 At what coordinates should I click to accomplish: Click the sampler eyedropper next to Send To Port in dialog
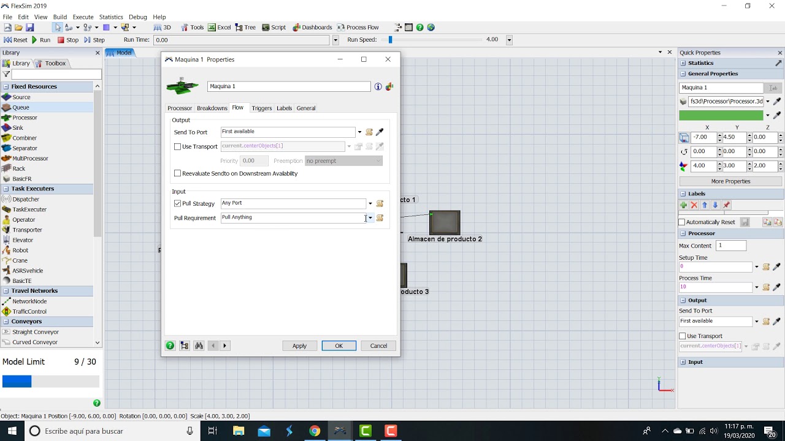coord(380,132)
